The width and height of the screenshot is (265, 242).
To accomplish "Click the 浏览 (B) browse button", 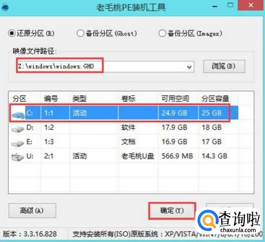I will coord(224,66).
